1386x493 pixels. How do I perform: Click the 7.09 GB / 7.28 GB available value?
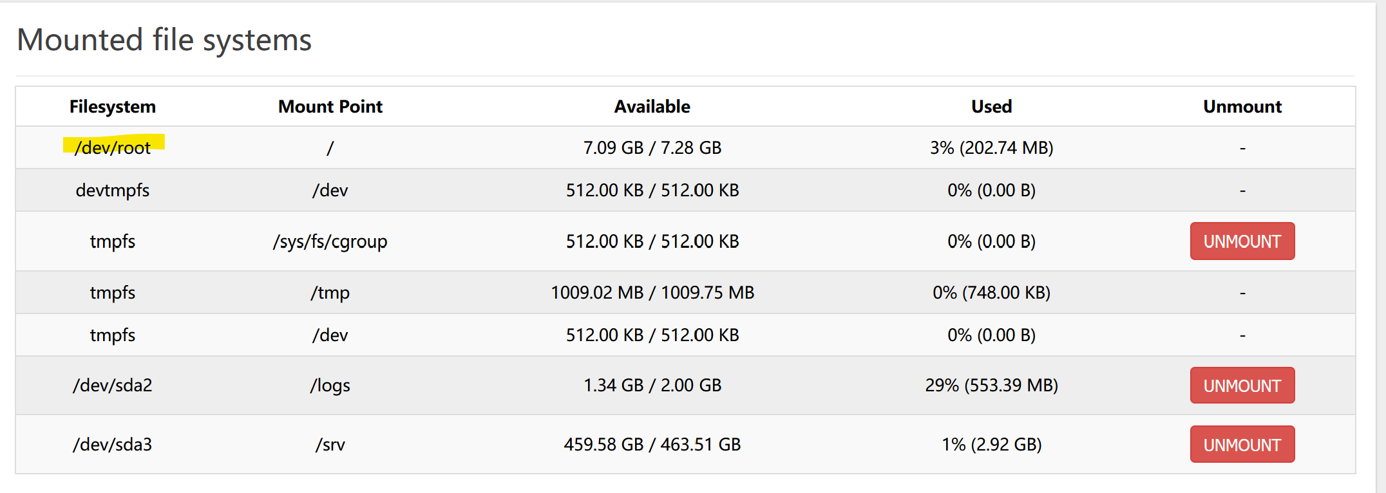(x=652, y=148)
